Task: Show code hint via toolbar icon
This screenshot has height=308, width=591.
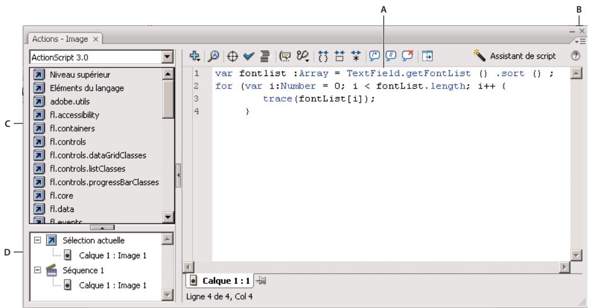Action: pyautogui.click(x=285, y=56)
